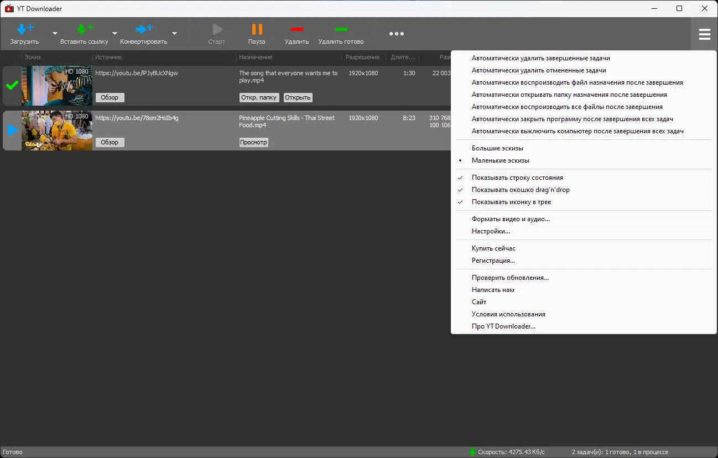
Task: Click the blue play status icon of Pineapple task
Action: (x=12, y=130)
